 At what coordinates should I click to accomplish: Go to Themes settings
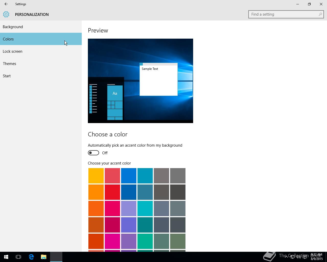(41, 63)
